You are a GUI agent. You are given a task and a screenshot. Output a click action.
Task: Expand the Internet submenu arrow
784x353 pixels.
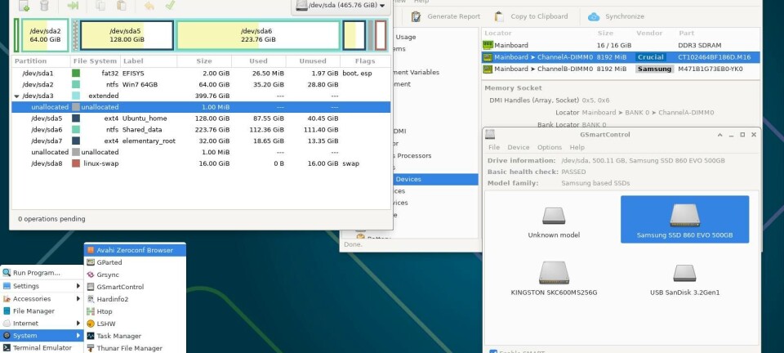click(78, 324)
